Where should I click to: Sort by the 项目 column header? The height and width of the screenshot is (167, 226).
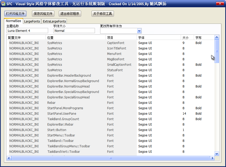(121, 38)
